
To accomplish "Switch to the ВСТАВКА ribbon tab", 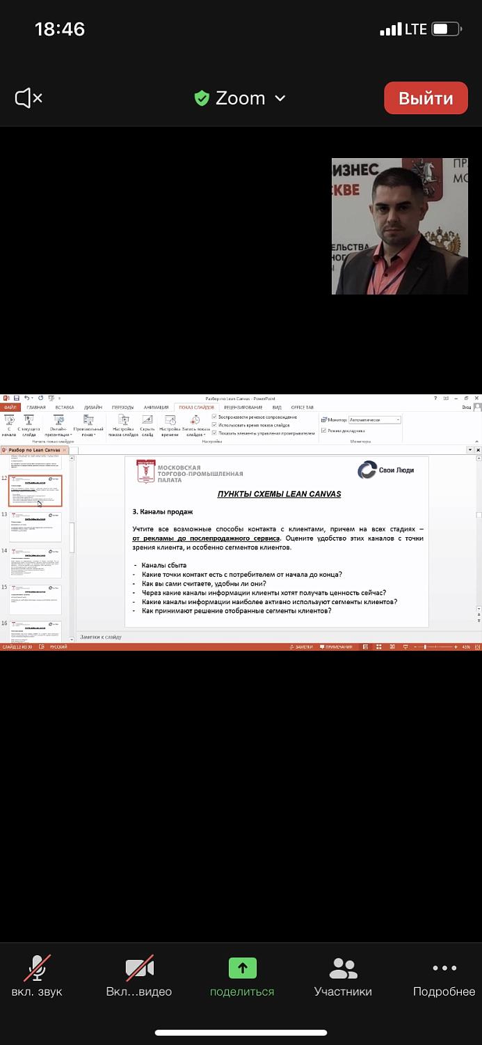I will [65, 408].
